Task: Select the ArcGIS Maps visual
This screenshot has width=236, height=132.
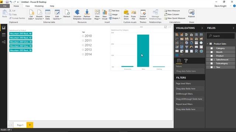Action: tap(201, 51)
